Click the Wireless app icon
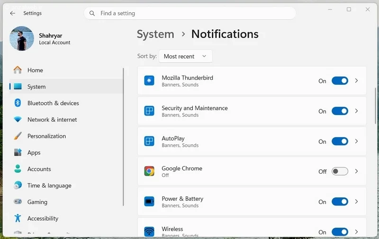The image size is (379, 239). coord(149,231)
